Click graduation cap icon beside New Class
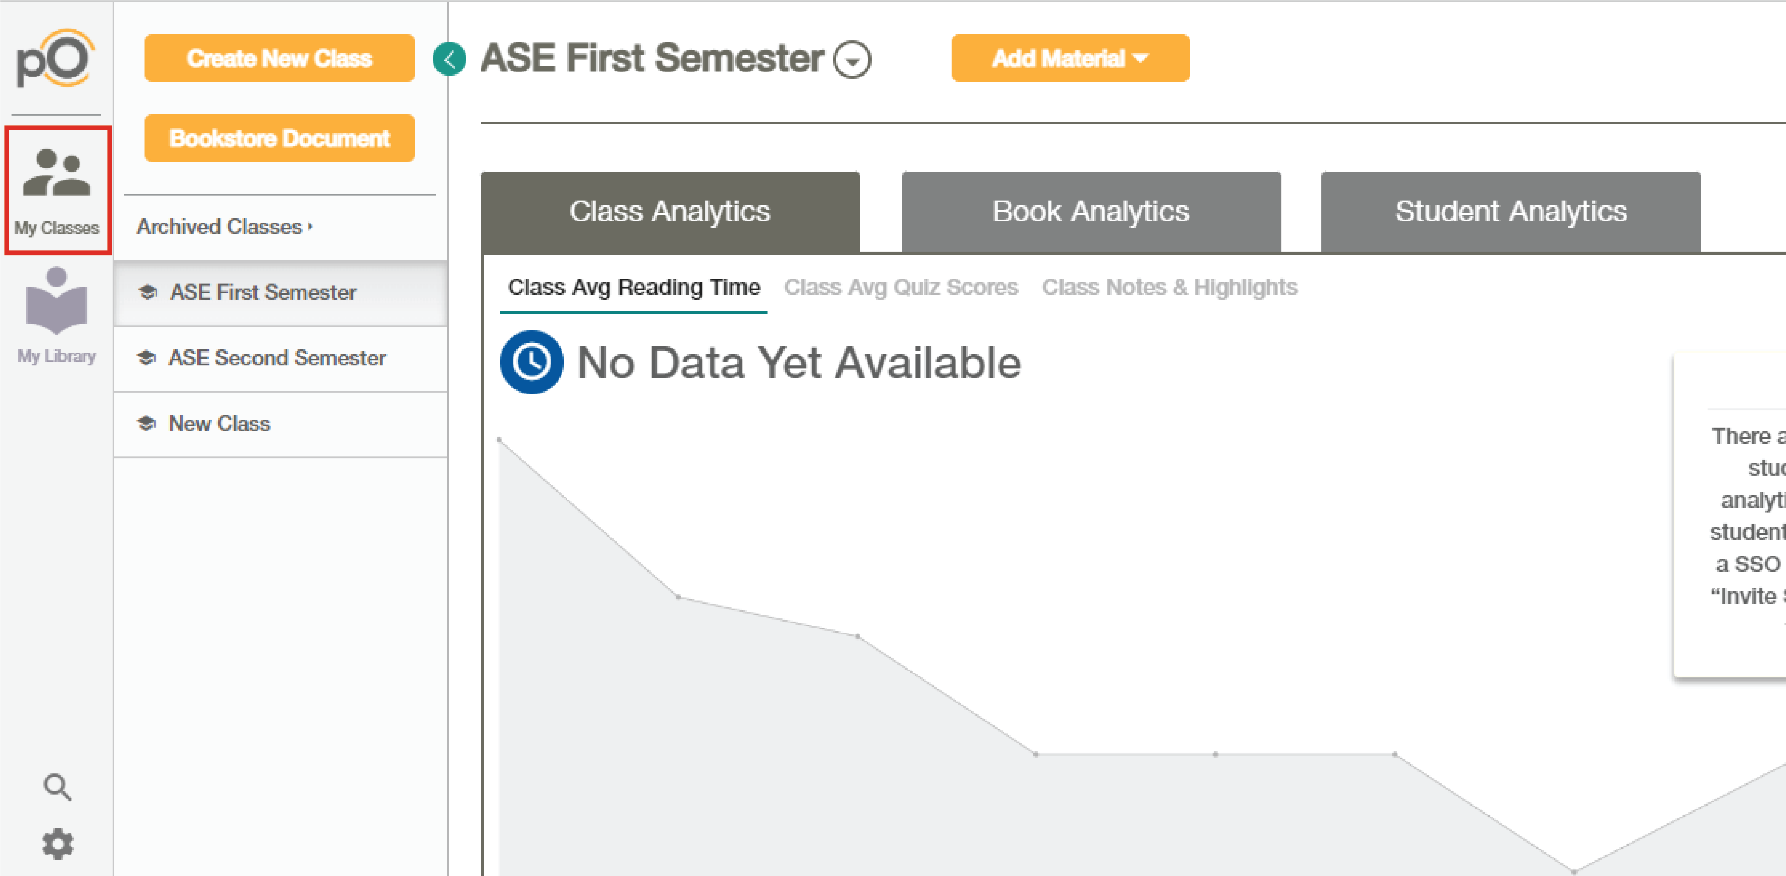Viewport: 1786px width, 876px height. tap(146, 423)
